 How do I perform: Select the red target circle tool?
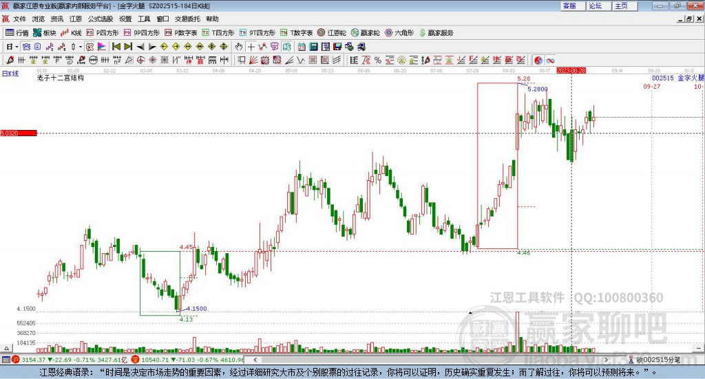coord(140,60)
